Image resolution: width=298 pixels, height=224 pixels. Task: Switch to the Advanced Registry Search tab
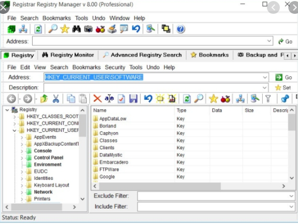[142, 55]
